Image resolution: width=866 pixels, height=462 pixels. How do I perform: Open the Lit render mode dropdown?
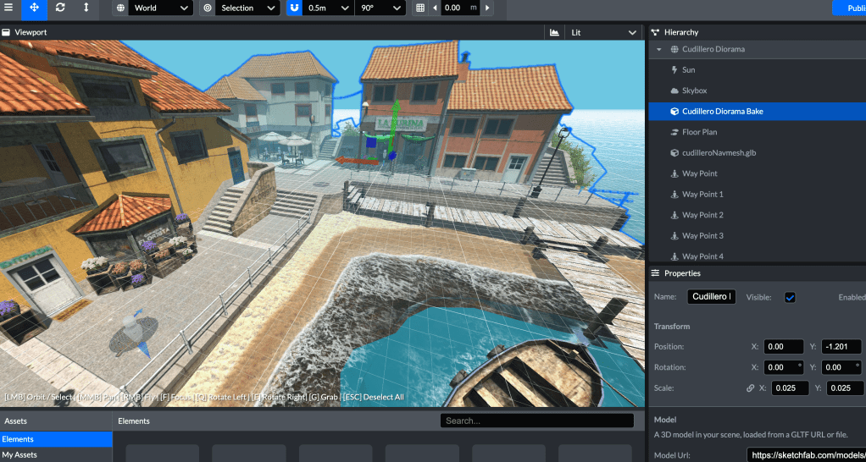(603, 32)
